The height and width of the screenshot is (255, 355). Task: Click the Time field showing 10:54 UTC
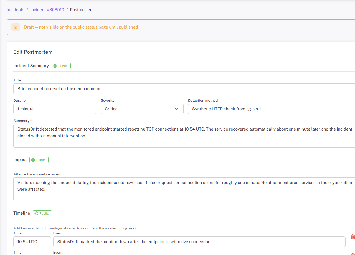(x=32, y=241)
